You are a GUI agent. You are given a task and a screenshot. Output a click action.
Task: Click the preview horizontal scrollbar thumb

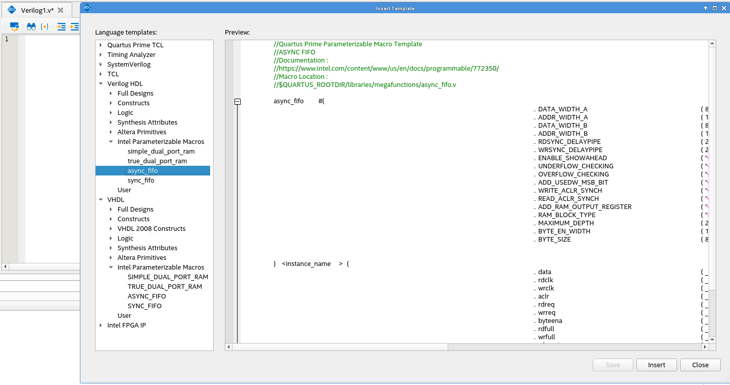(336, 347)
